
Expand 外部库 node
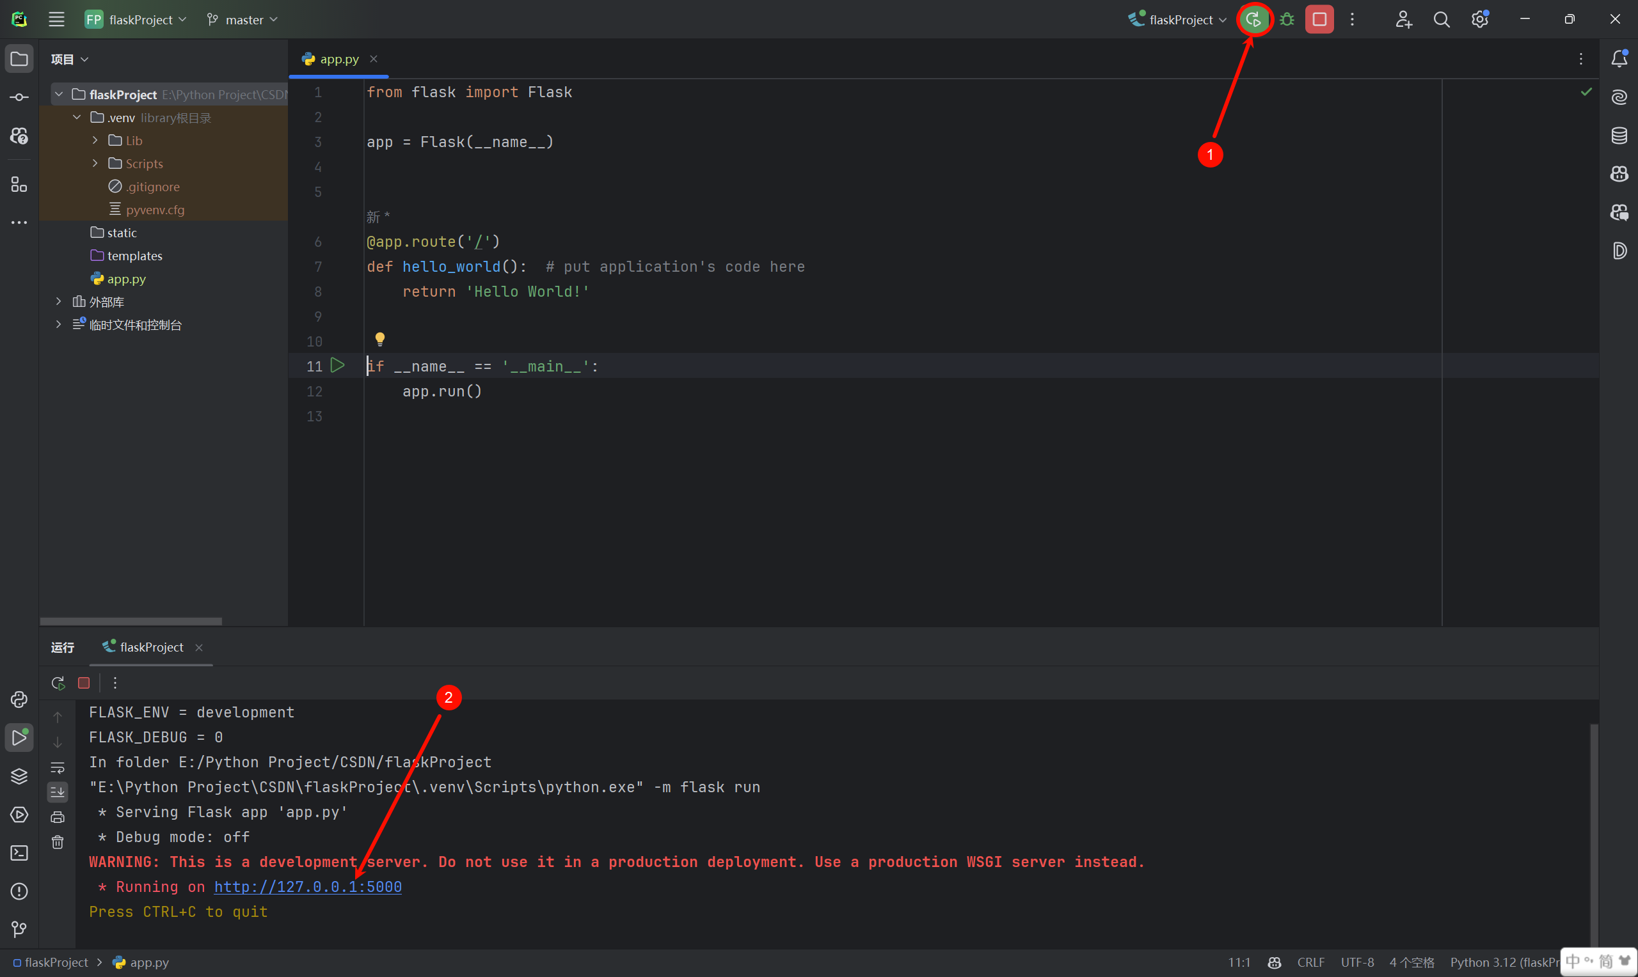[59, 302]
